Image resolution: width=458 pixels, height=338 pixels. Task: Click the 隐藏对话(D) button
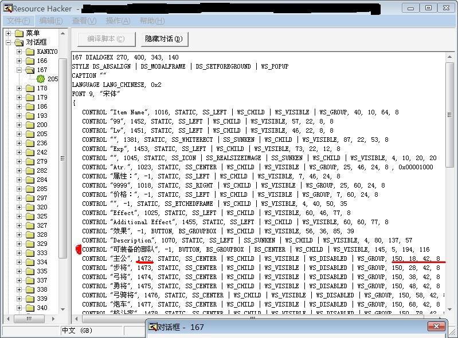coord(164,39)
